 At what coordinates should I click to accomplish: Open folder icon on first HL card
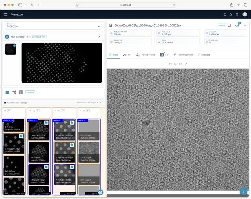click(72, 123)
